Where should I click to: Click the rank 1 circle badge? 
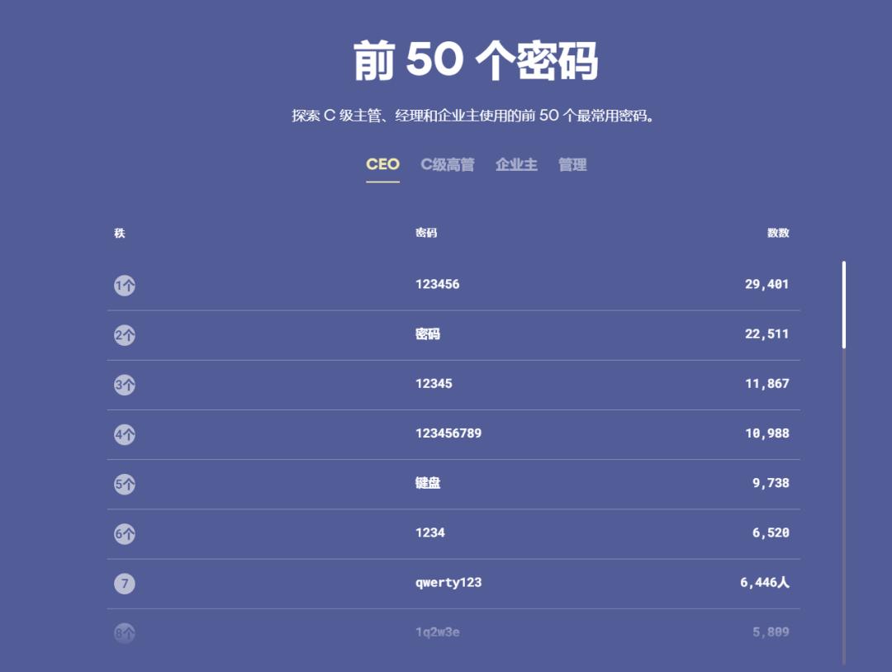pyautogui.click(x=124, y=284)
